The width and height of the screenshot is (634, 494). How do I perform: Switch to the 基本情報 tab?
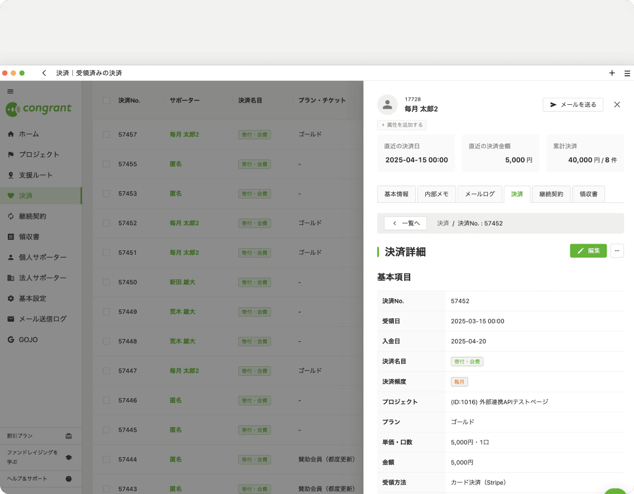pos(396,194)
